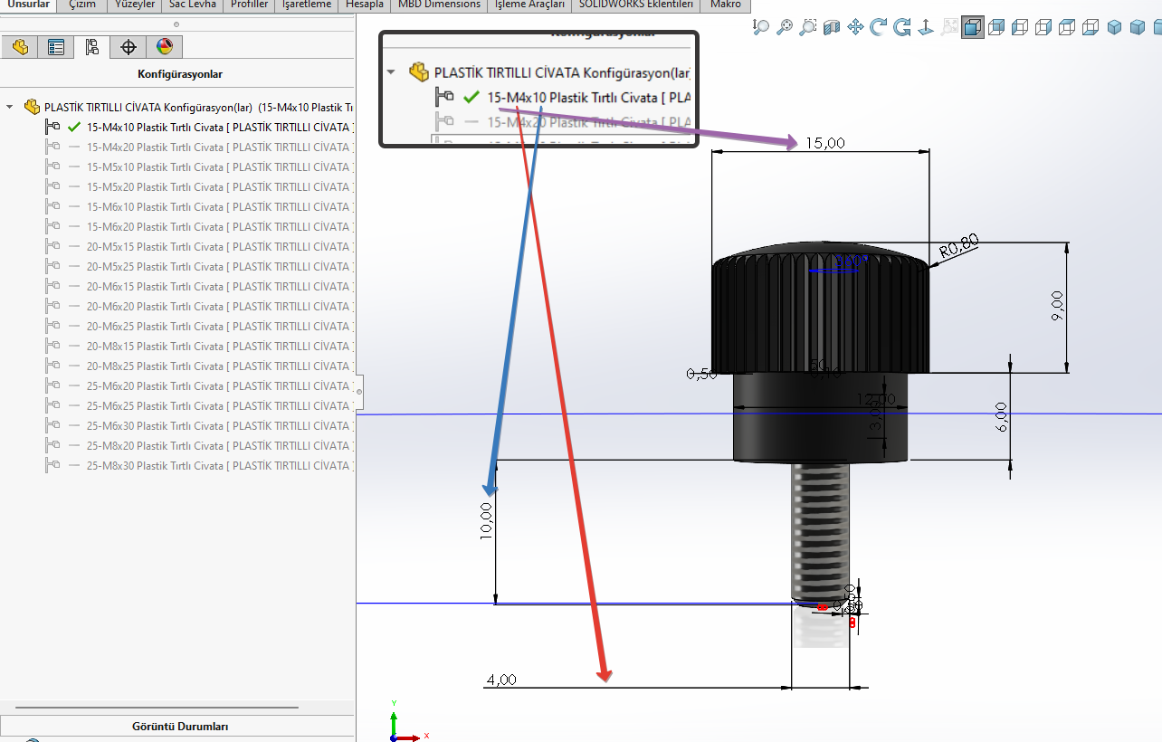The image size is (1162, 742).
Task: Switch to the PropertyManager tab icon
Action: [56, 47]
